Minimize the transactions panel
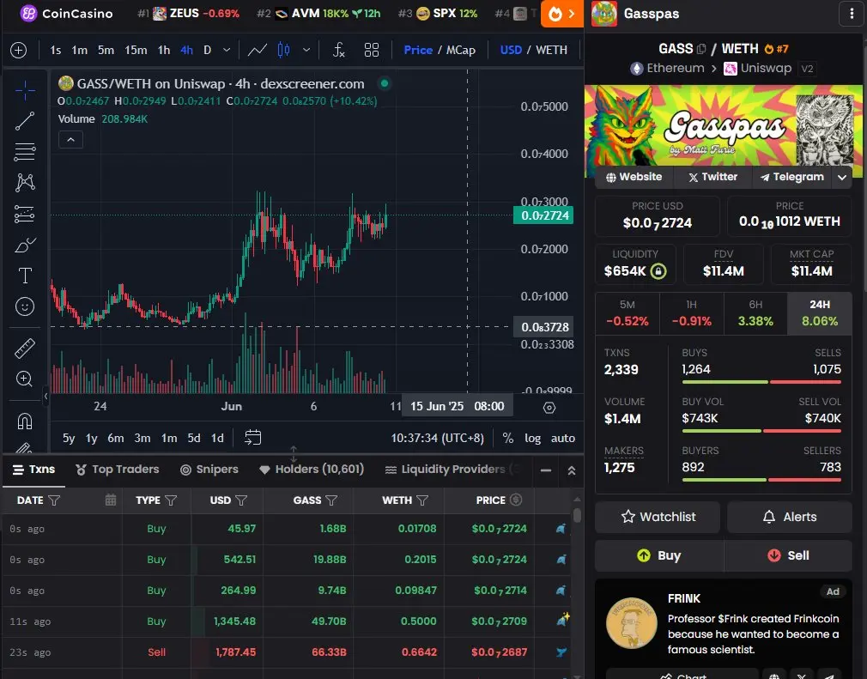The height and width of the screenshot is (679, 867). (x=546, y=470)
